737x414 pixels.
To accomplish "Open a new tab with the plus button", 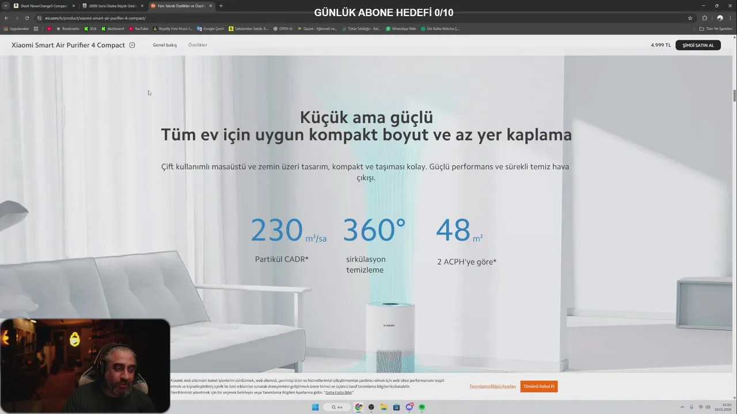I will (x=221, y=6).
